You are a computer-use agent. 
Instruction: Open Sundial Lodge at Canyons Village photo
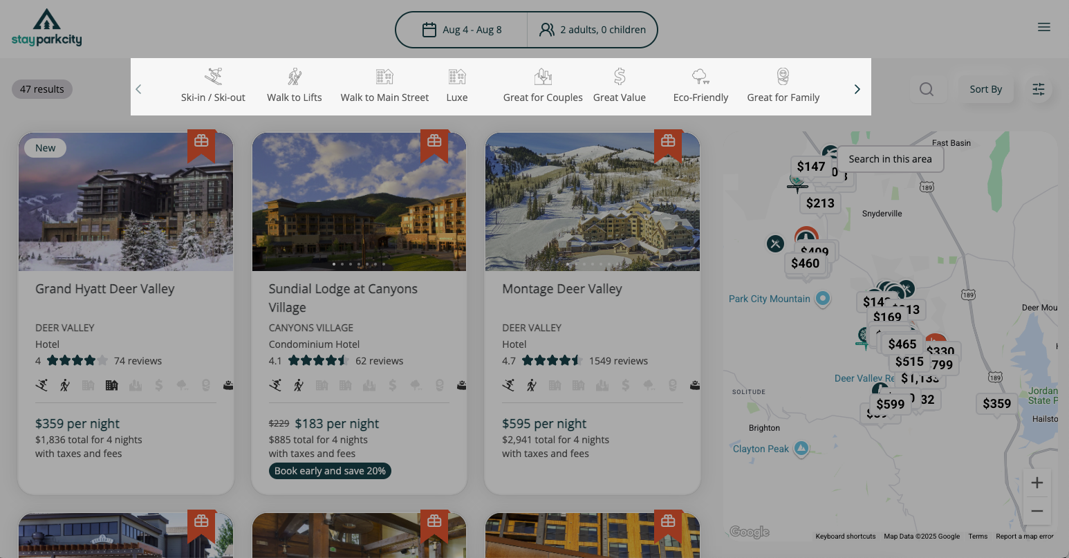(359, 202)
